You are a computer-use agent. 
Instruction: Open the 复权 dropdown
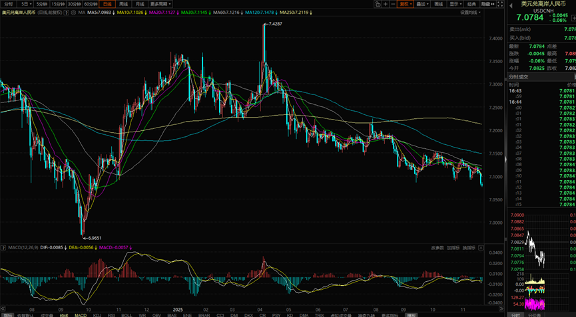(x=405, y=4)
